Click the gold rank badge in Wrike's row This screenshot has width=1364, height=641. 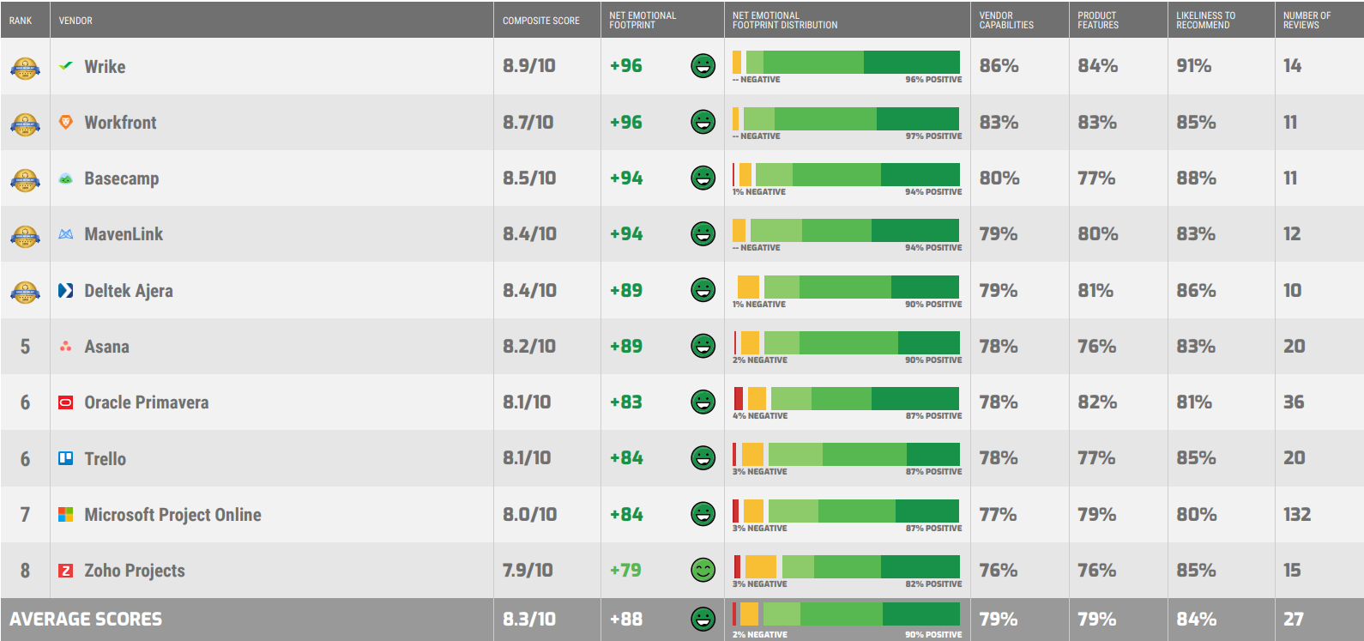25,68
